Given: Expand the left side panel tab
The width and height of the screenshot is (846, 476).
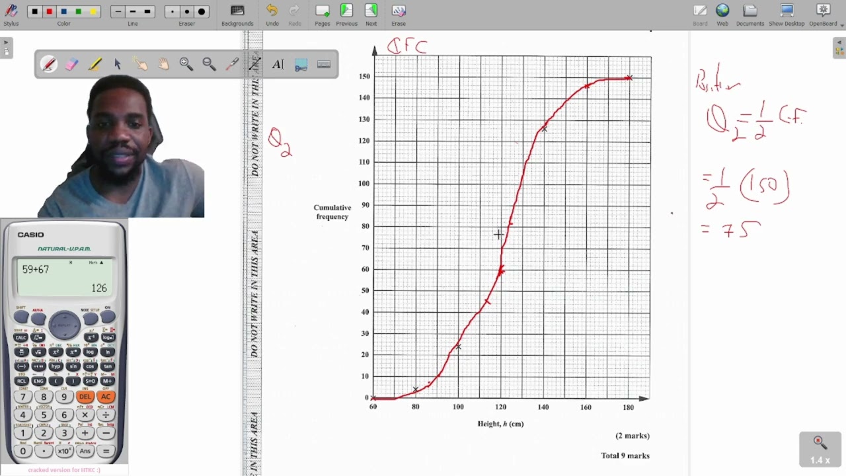Looking at the screenshot, I should click(6, 48).
